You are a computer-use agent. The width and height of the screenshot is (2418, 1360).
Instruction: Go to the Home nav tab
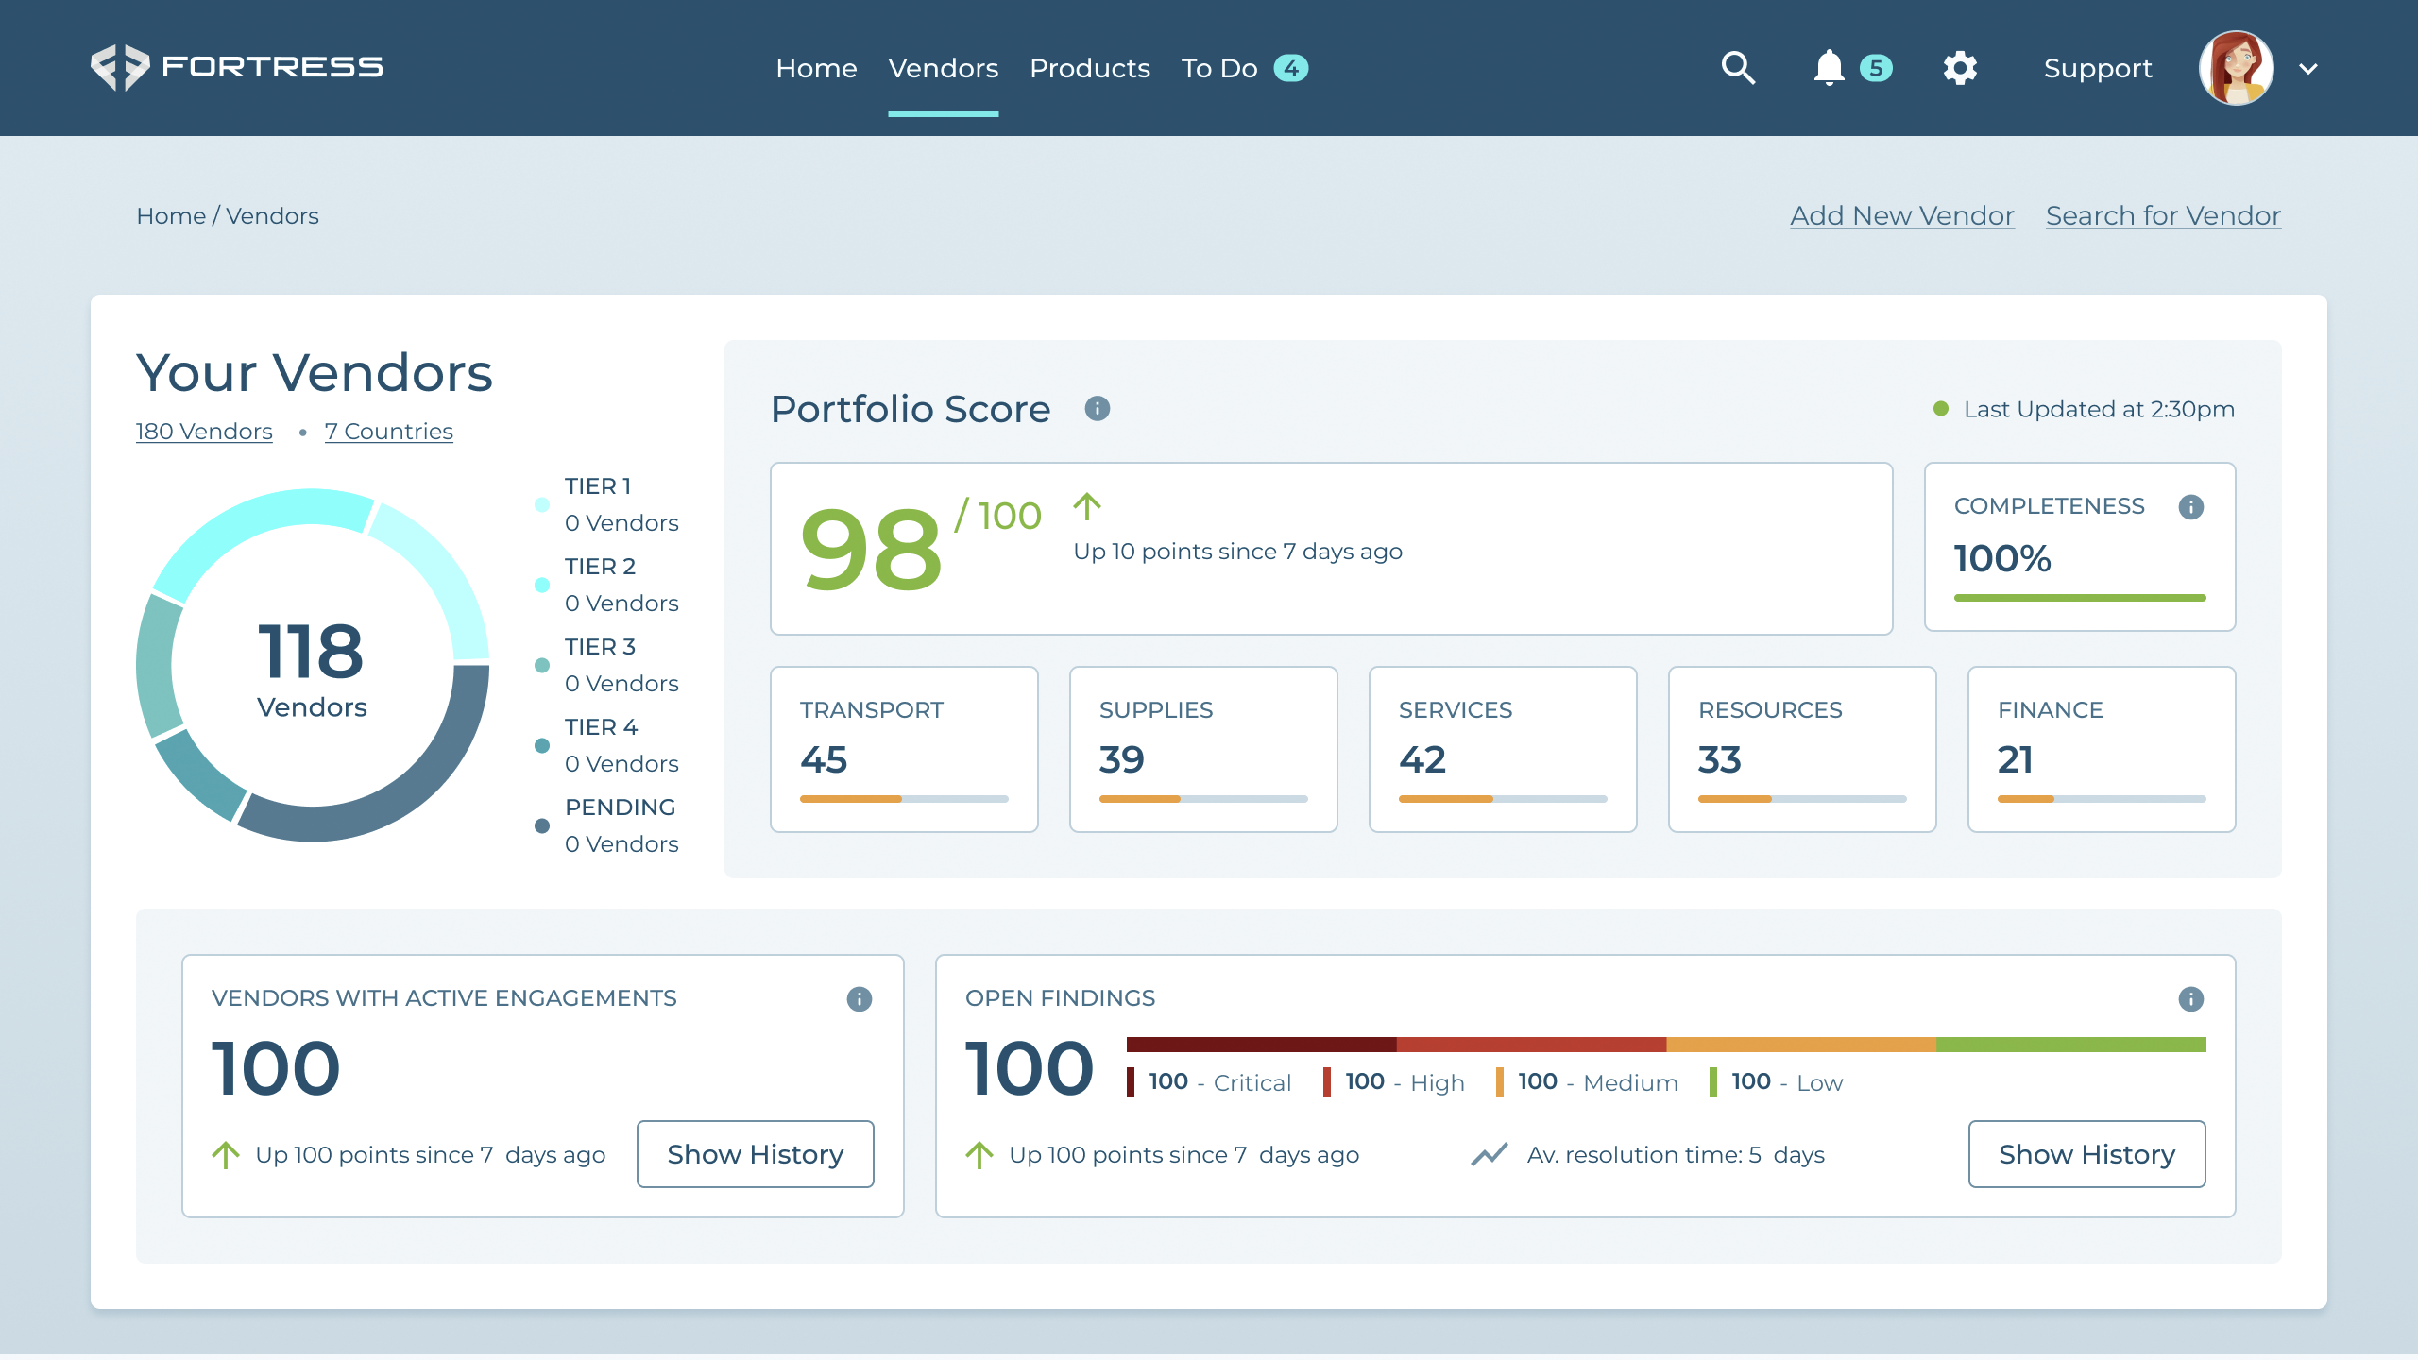point(816,68)
